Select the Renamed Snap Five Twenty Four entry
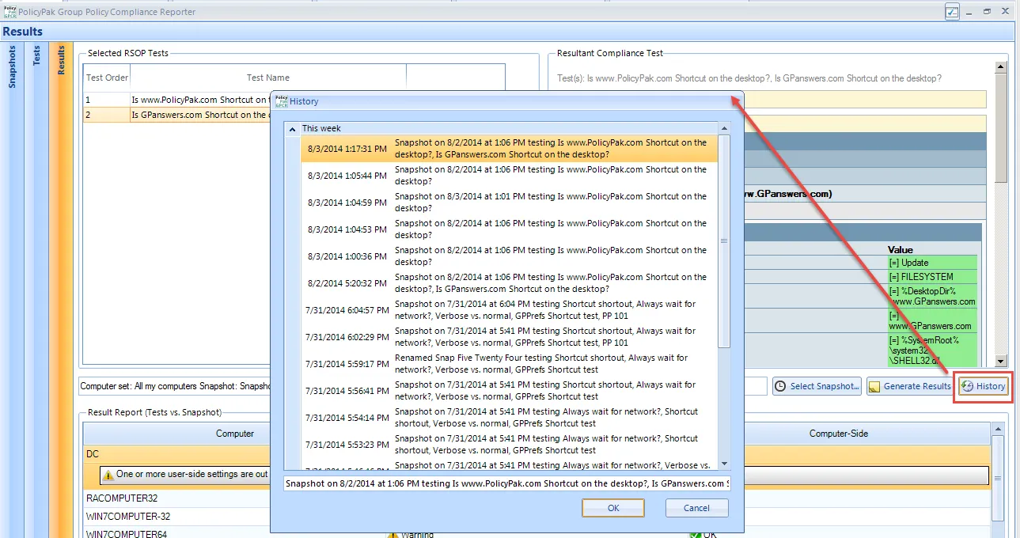1020x538 pixels. pyautogui.click(x=509, y=364)
